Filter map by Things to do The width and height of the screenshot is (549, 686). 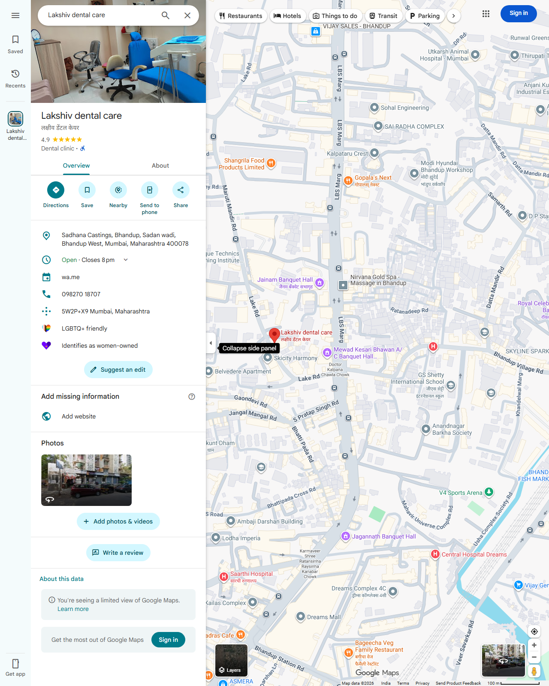tap(335, 16)
